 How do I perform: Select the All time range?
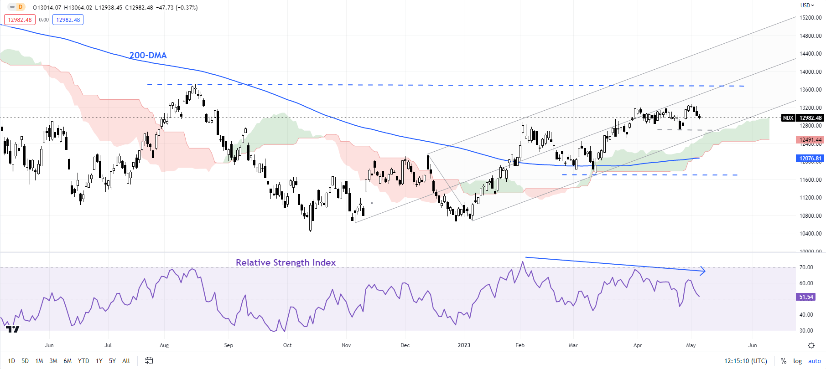point(126,361)
